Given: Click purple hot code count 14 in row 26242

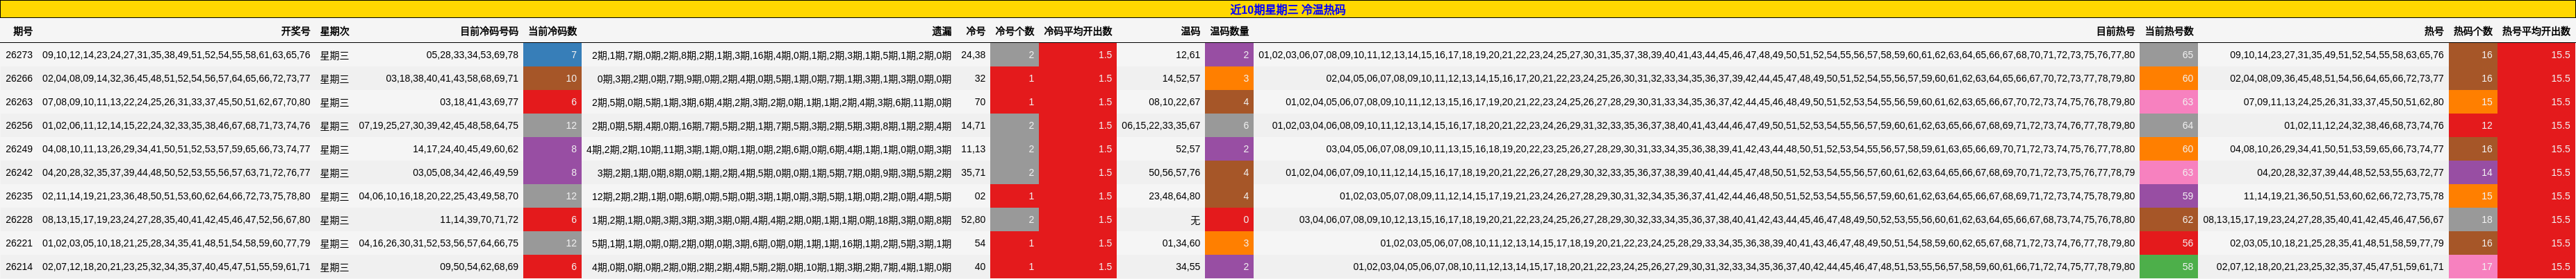Looking at the screenshot, I should [2472, 172].
